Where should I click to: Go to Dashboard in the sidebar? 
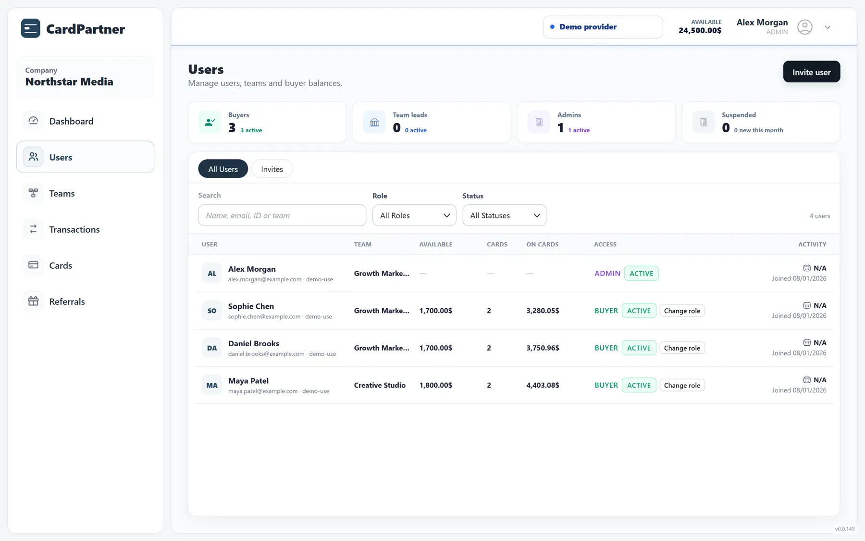pyautogui.click(x=85, y=121)
